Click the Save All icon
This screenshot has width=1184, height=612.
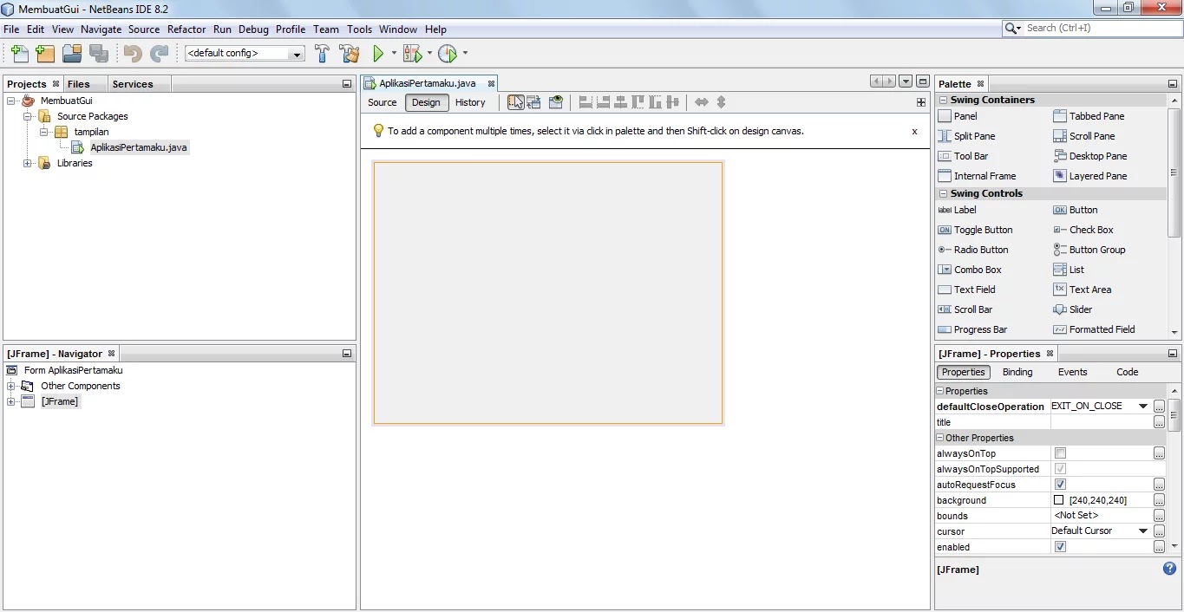(99, 53)
